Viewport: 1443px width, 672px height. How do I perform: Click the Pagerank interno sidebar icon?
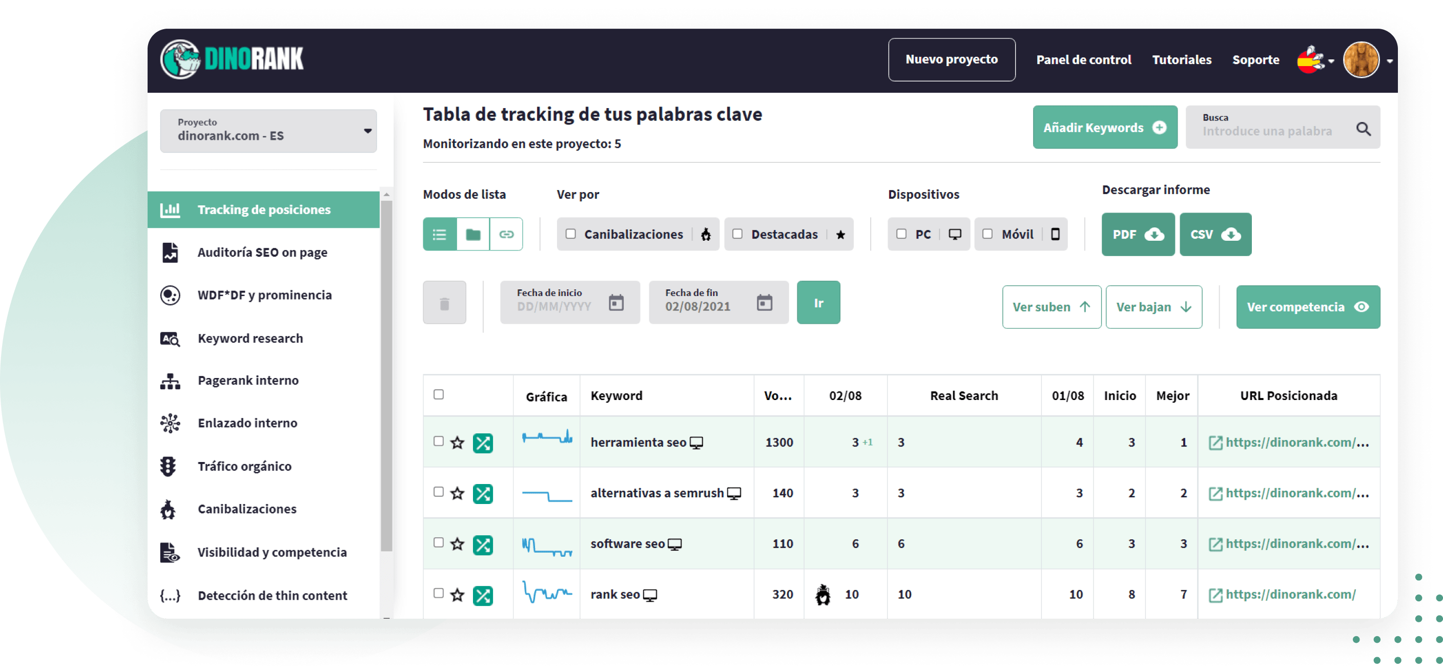pyautogui.click(x=170, y=382)
